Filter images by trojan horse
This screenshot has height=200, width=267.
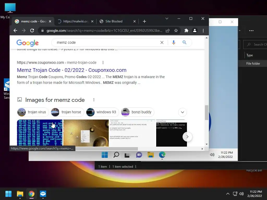[68, 112]
